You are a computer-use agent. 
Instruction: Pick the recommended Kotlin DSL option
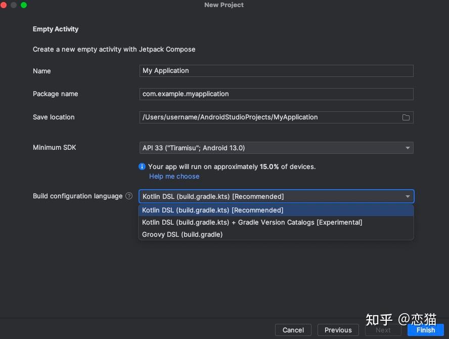[x=213, y=210]
